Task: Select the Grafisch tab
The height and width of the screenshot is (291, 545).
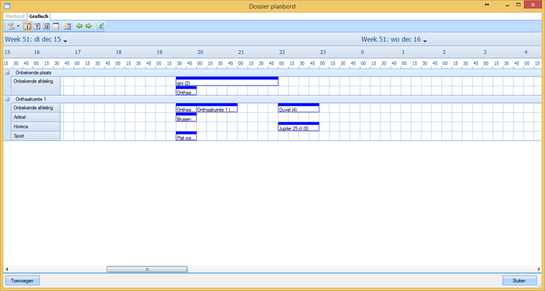Action: pos(39,16)
